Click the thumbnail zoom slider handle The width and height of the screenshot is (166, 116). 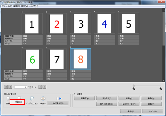coord(134,86)
